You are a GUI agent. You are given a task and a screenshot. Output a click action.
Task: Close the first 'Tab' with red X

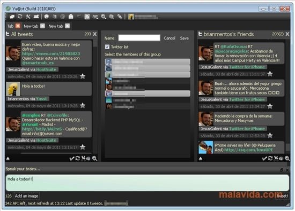point(18,26)
